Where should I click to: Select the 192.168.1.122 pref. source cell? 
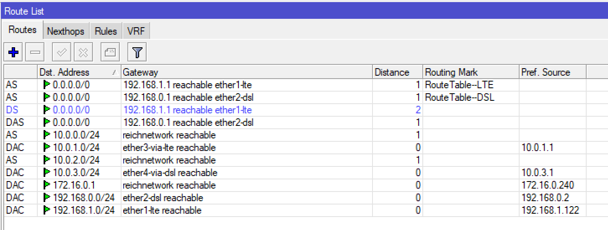pos(550,210)
